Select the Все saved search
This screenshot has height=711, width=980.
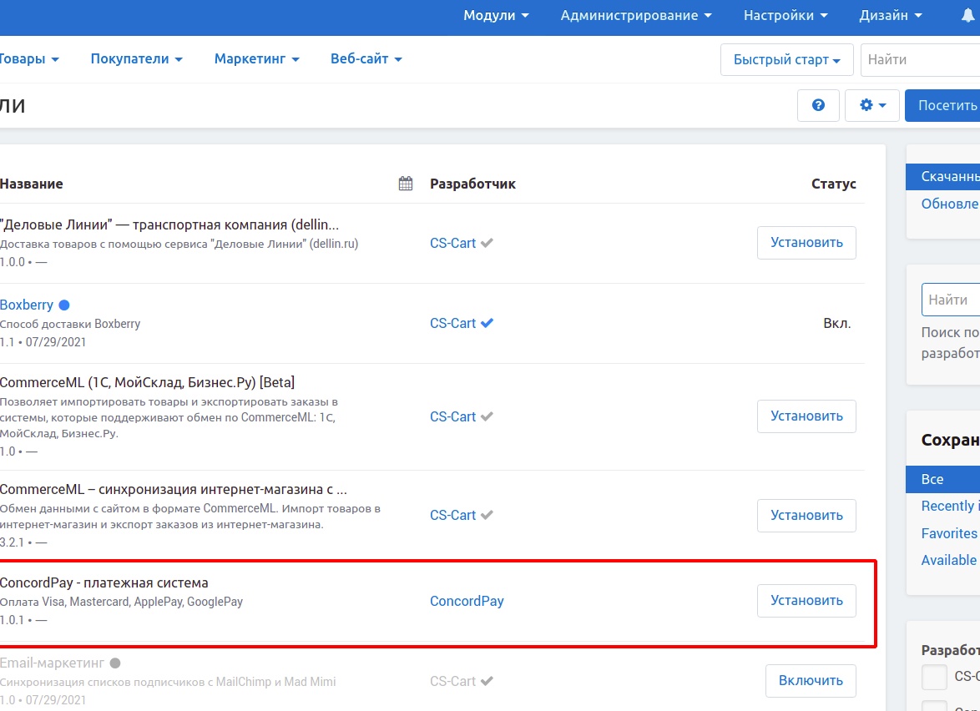point(943,479)
